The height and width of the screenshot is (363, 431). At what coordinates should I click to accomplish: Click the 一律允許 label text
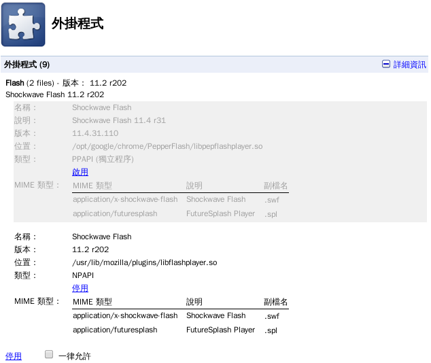coord(75,356)
